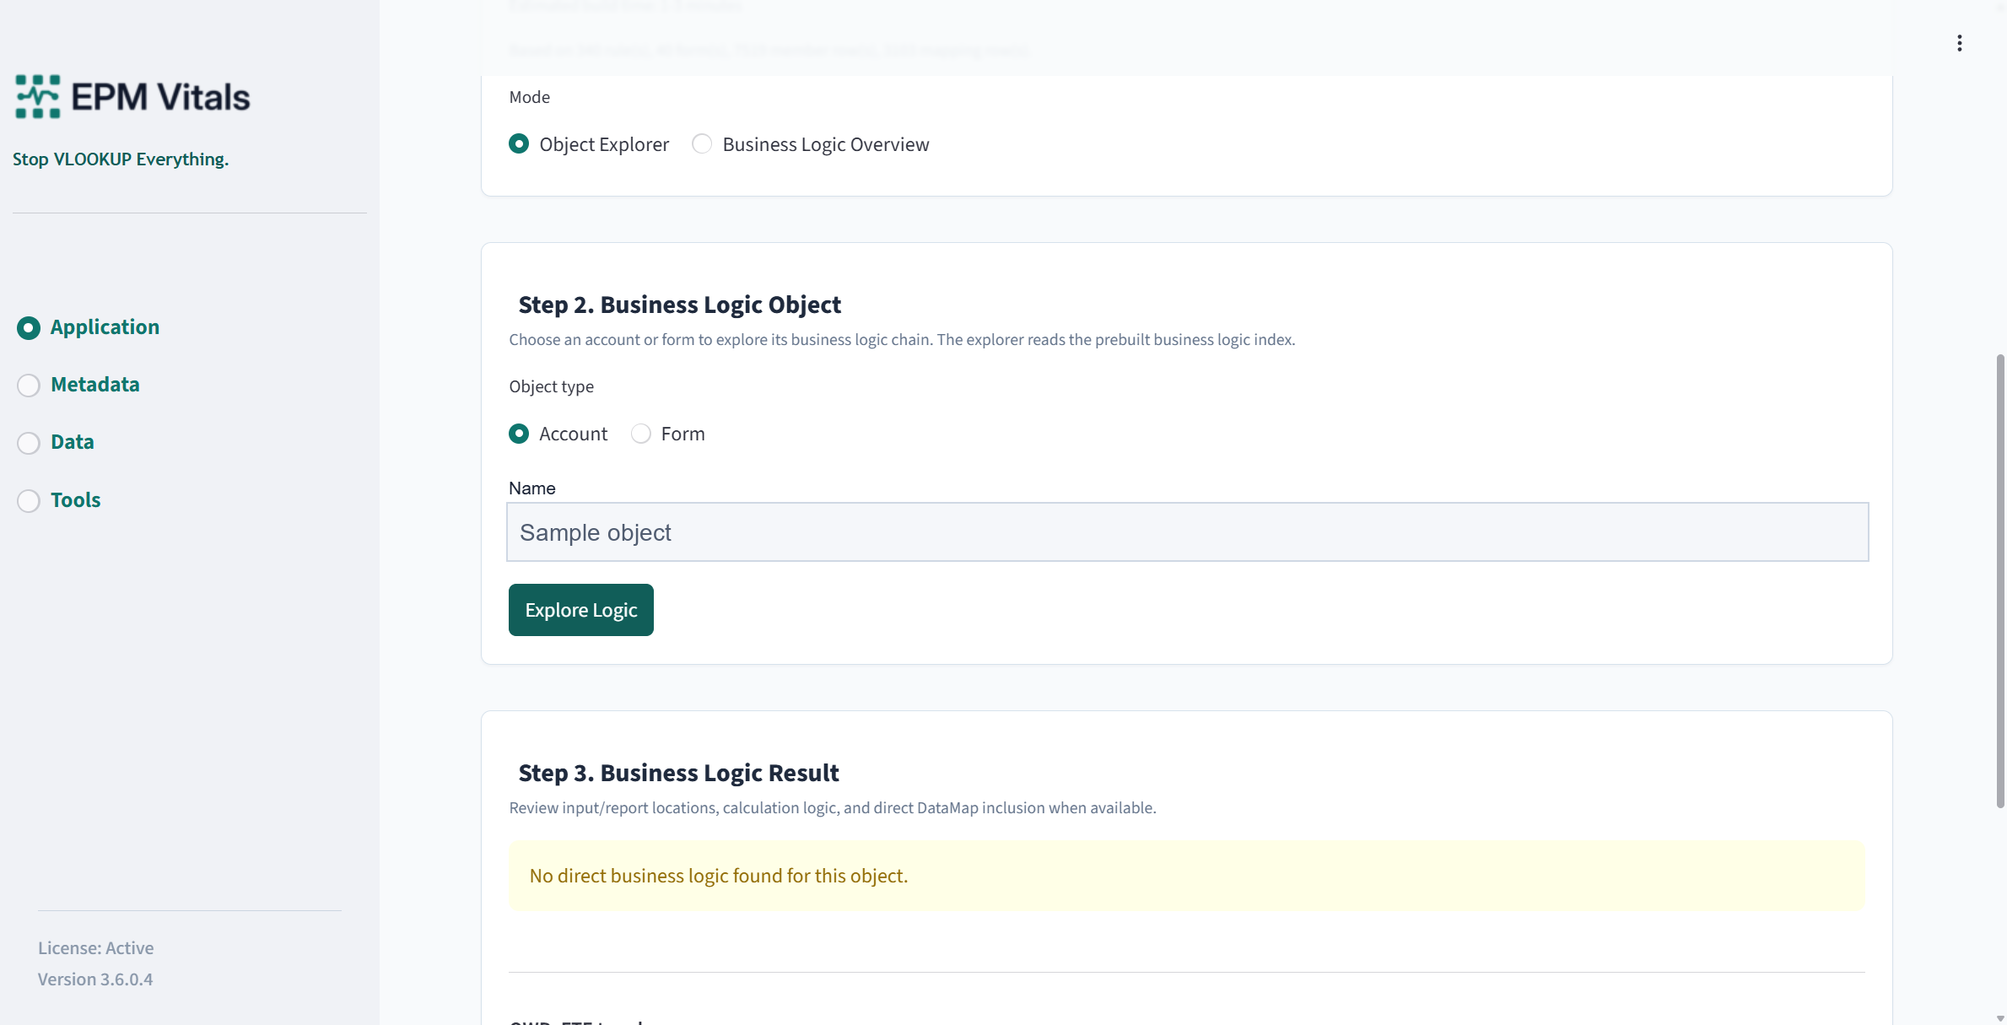Click the 'License: Active' text
The width and height of the screenshot is (2007, 1025).
95,948
